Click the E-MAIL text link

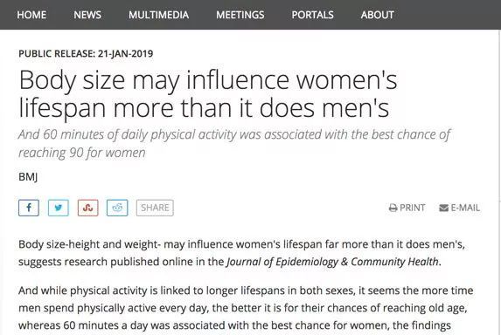point(465,208)
